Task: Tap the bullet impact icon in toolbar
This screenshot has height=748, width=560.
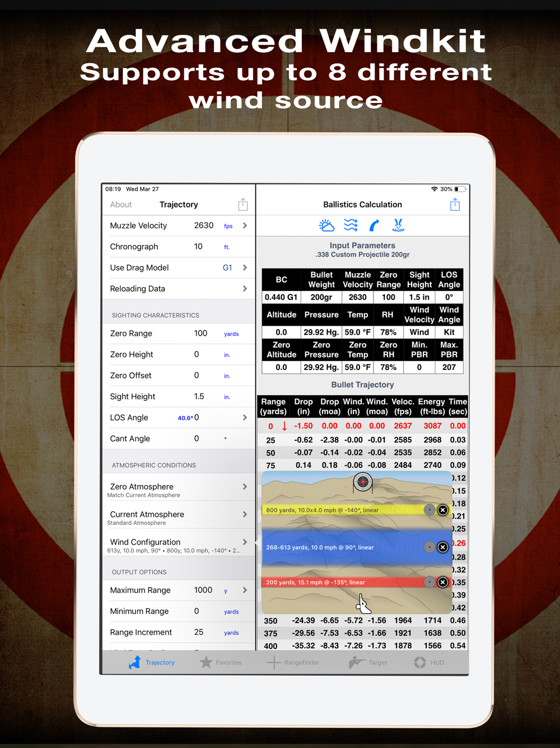Action: [x=398, y=225]
